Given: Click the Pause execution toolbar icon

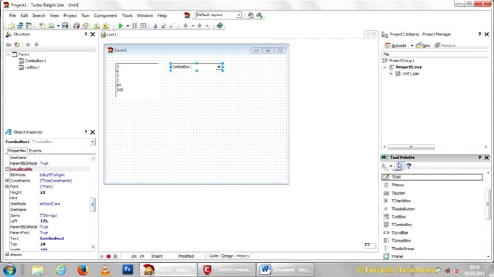Looking at the screenshot, I should 134,26.
